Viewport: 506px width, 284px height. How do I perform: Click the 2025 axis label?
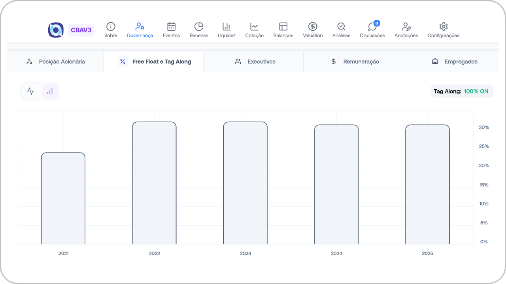click(x=427, y=253)
